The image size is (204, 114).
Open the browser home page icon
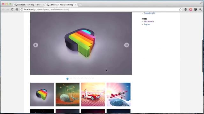[x=17, y=9]
